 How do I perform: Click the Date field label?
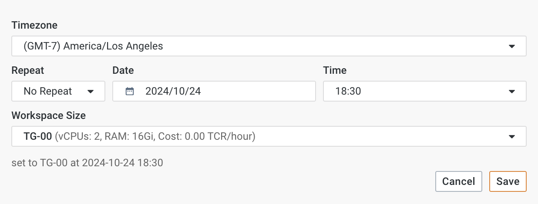(123, 70)
